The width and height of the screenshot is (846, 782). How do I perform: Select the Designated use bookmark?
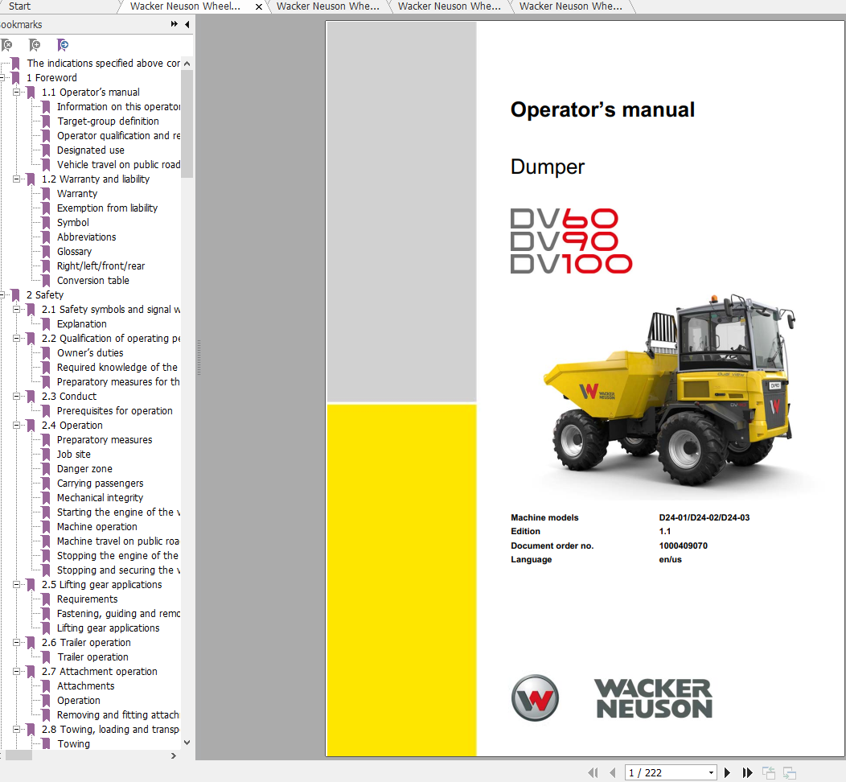[x=90, y=150]
